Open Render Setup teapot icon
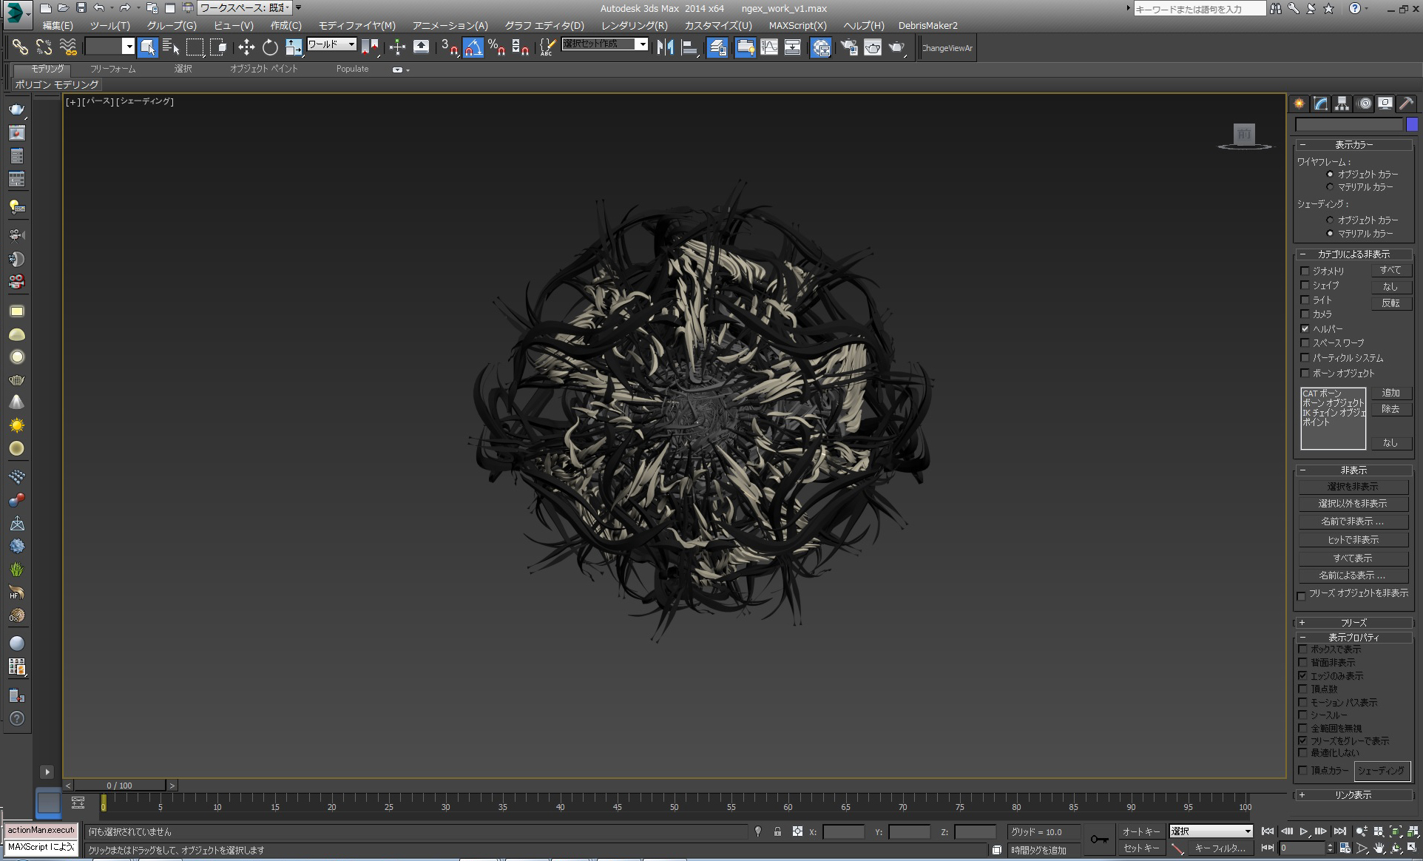The image size is (1423, 861). [x=849, y=47]
